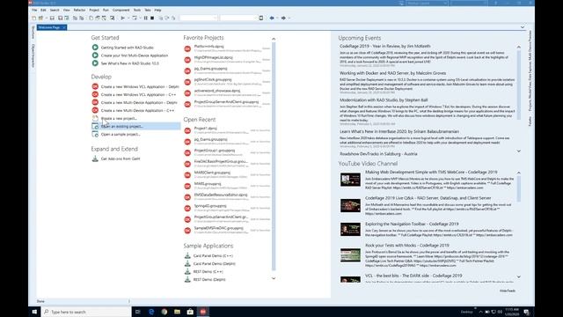Open the Run dropdown arrow next to play

pos(128,18)
